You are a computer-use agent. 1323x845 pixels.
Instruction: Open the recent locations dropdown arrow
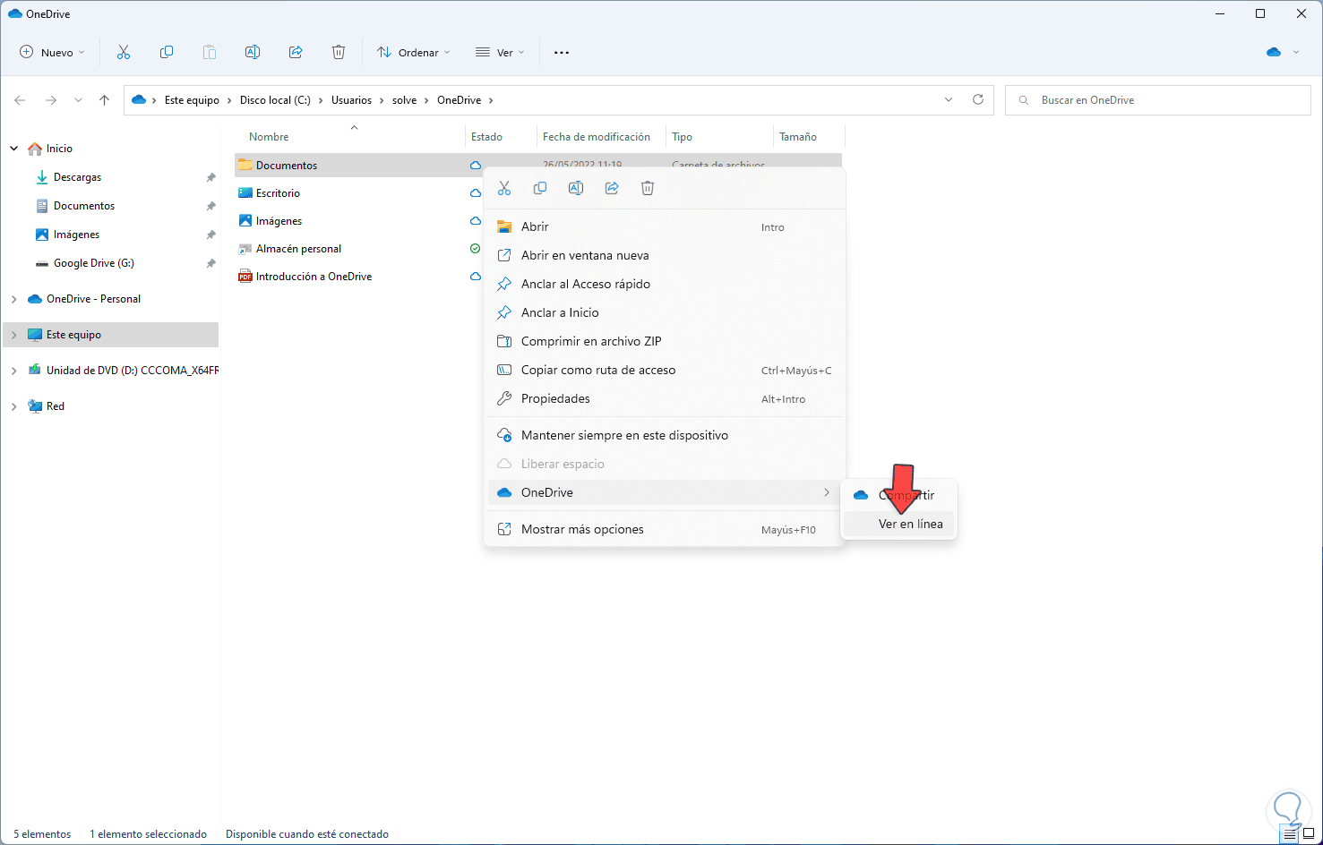(78, 100)
